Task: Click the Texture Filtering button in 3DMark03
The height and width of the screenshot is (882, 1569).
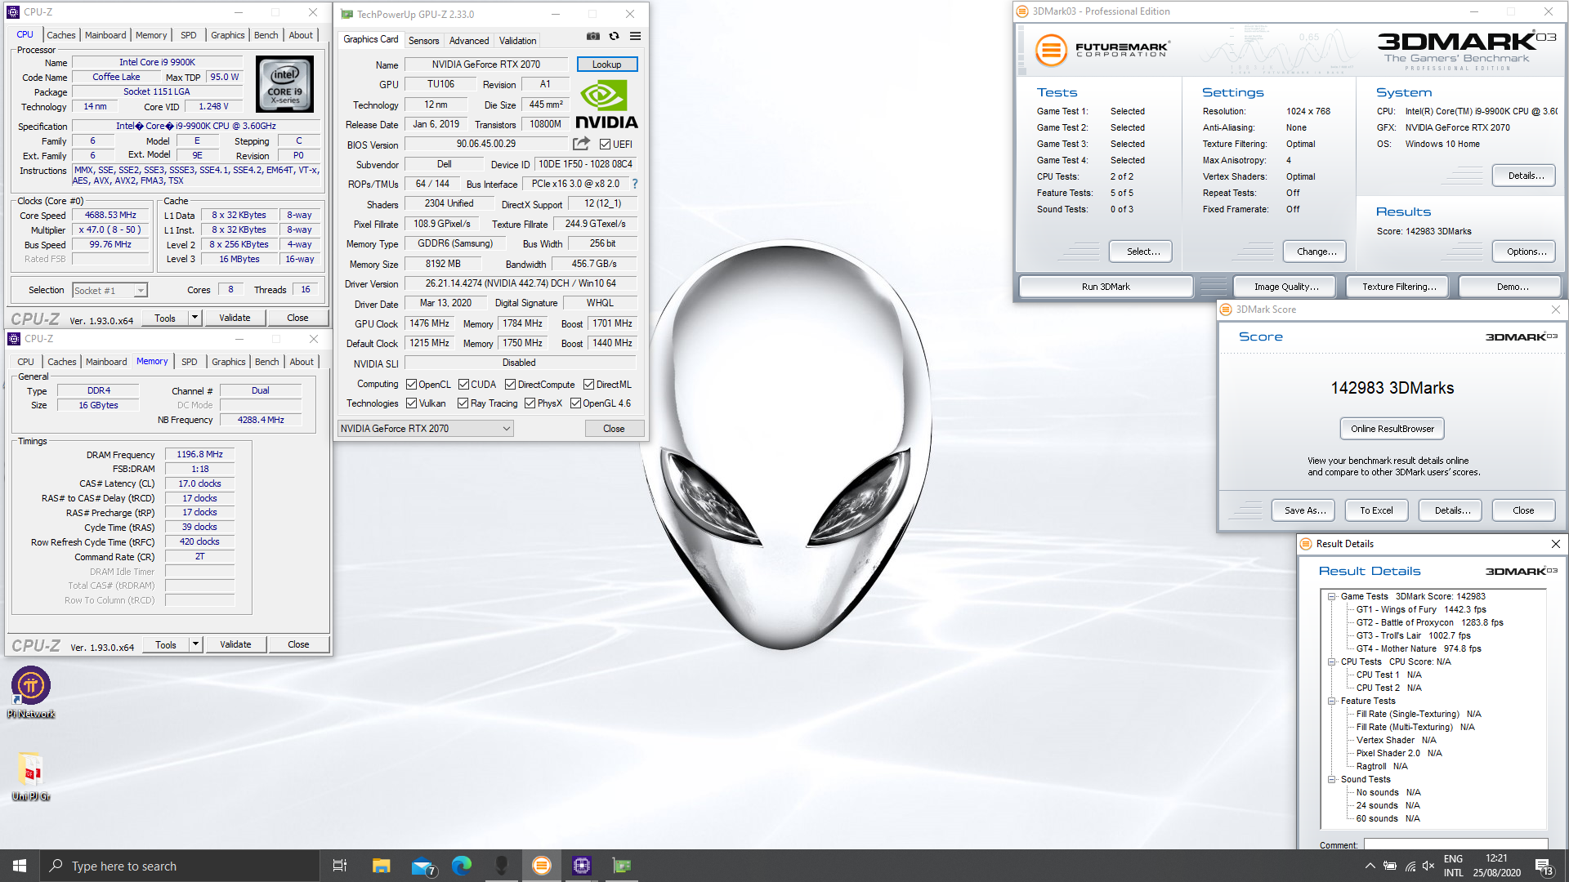Action: coord(1399,287)
